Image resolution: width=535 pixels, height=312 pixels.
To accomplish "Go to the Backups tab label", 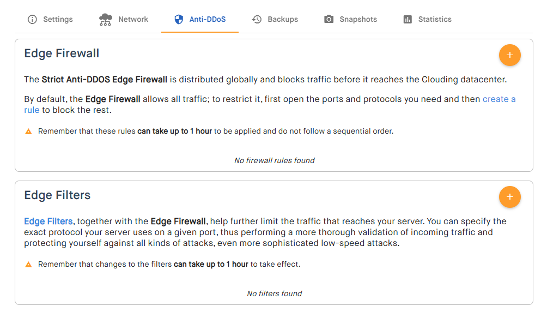I will [283, 19].
